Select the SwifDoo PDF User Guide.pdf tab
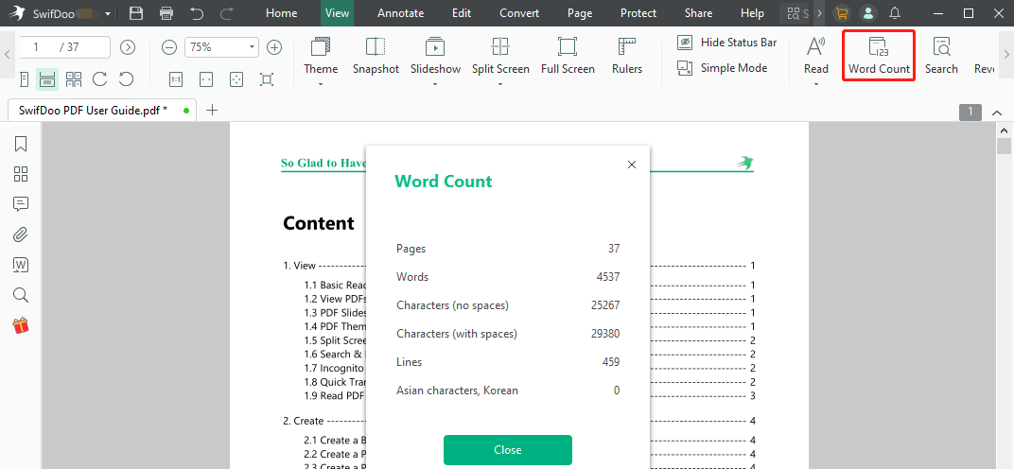Viewport: 1014px width, 469px height. 100,110
